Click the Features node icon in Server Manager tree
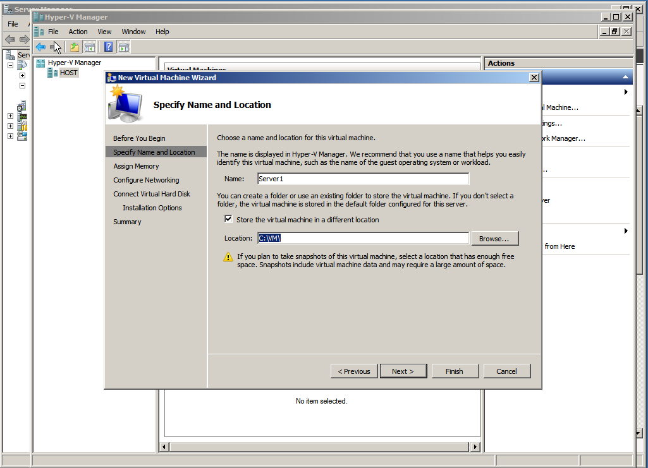The image size is (648, 468). coord(22,106)
